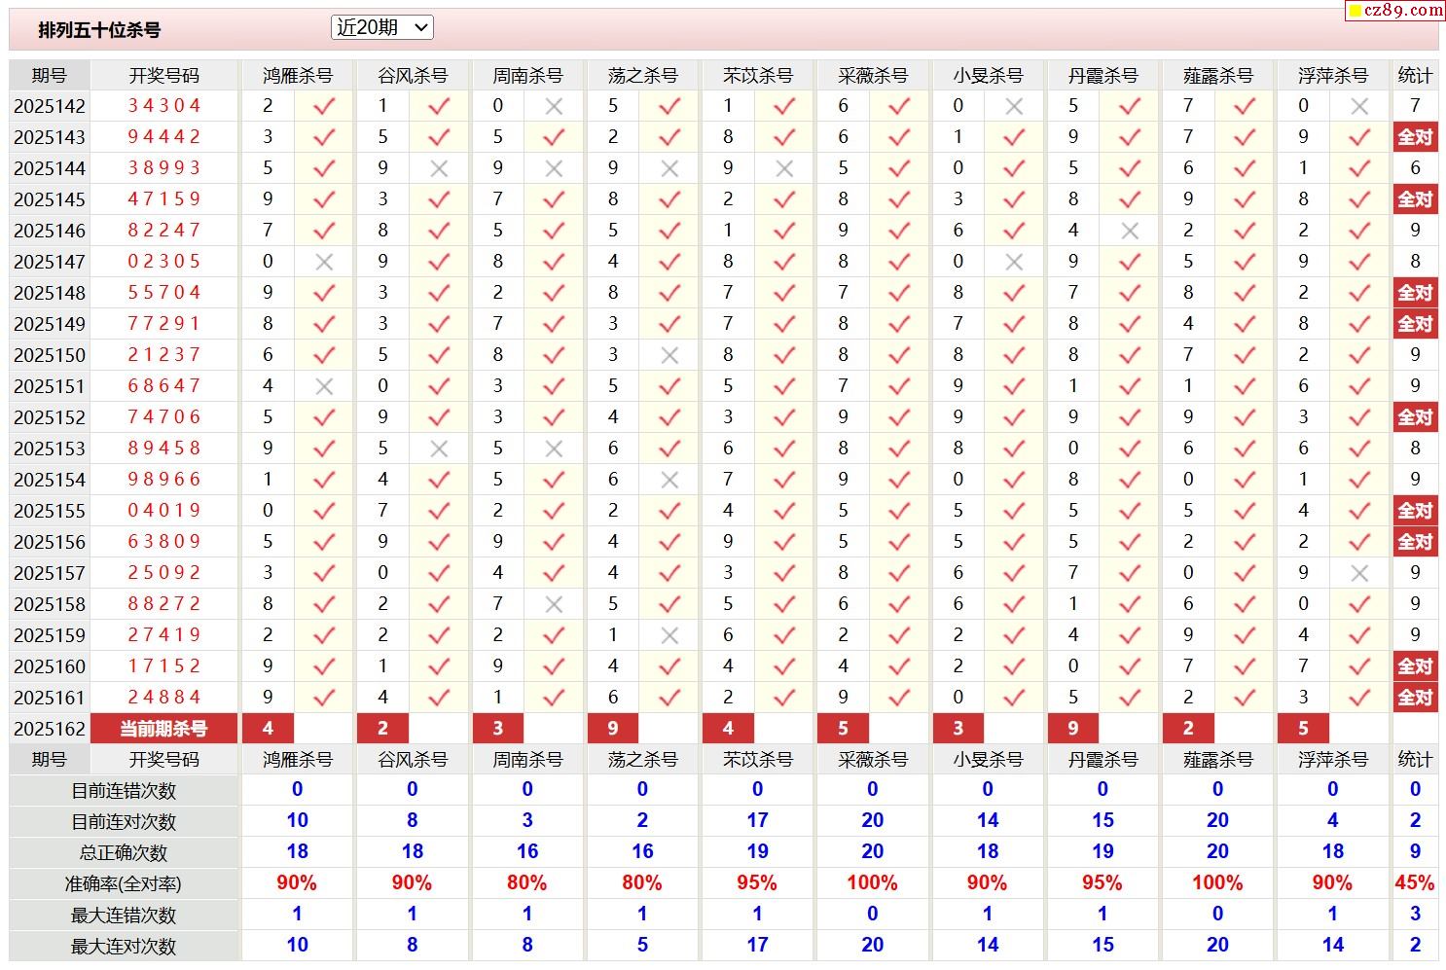This screenshot has width=1446, height=970.
Task: Click the 目前连对次数 row label
Action: pyautogui.click(x=124, y=822)
